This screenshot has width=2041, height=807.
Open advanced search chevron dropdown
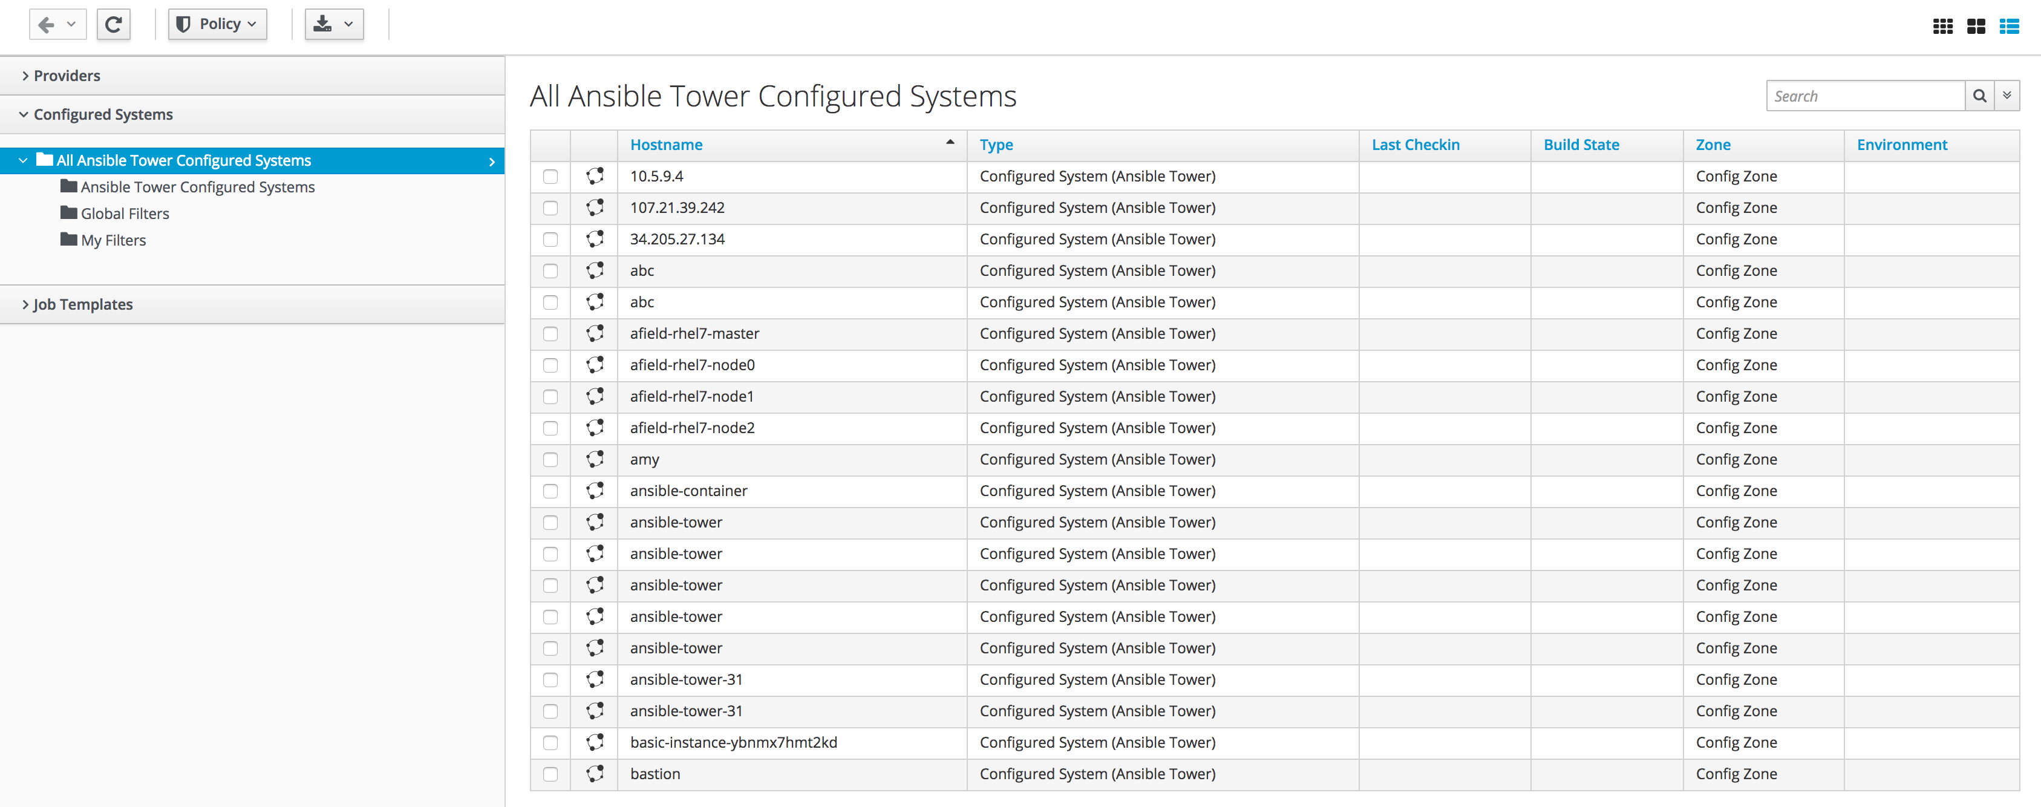2007,96
